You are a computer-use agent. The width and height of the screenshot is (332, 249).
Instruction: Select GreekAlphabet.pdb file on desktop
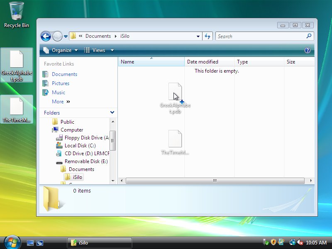[17, 65]
